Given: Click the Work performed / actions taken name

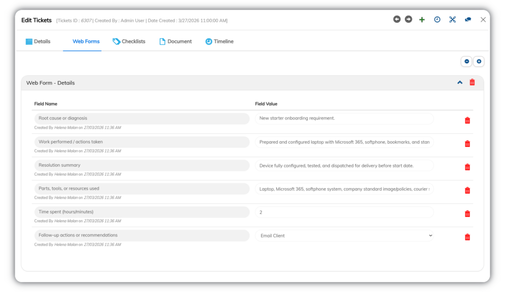Looking at the screenshot, I should 142,142.
